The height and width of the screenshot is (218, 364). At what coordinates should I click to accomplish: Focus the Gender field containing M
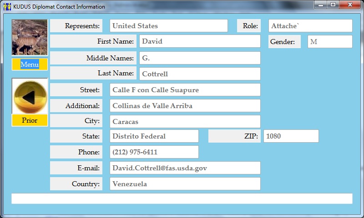coord(330,42)
